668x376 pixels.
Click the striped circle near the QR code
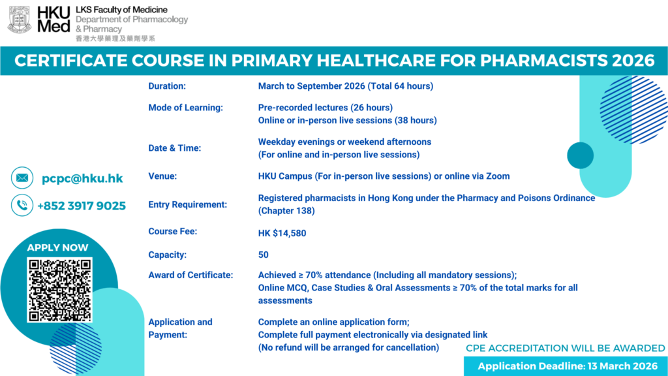point(76,347)
